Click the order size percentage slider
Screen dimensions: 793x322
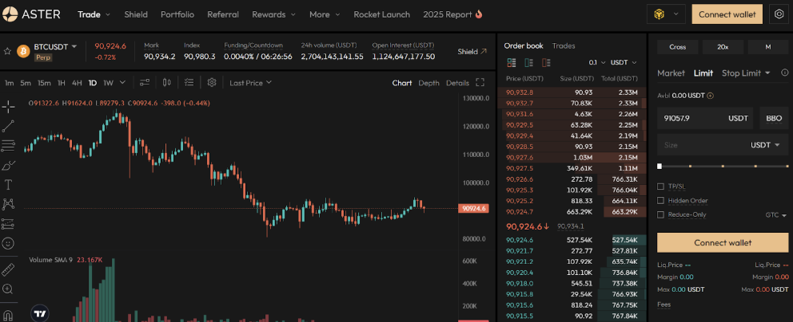(x=723, y=167)
